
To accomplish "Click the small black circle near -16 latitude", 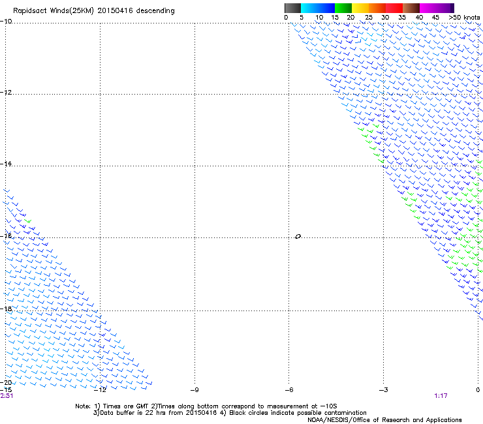I will tap(298, 237).
